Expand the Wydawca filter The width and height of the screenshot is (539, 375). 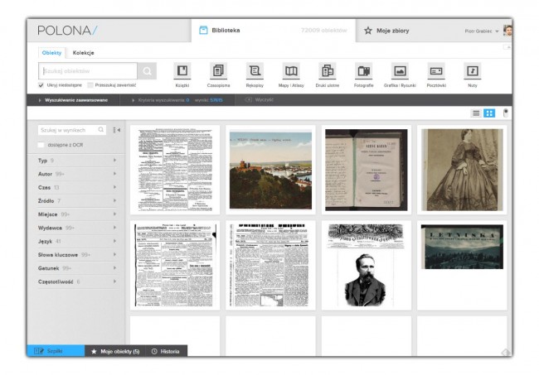coord(76,228)
